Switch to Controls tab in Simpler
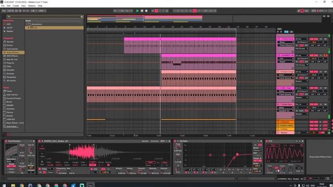This screenshot has width=333, height=187. tap(155, 141)
